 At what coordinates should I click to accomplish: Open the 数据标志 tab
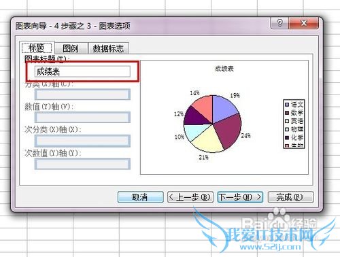coord(108,48)
